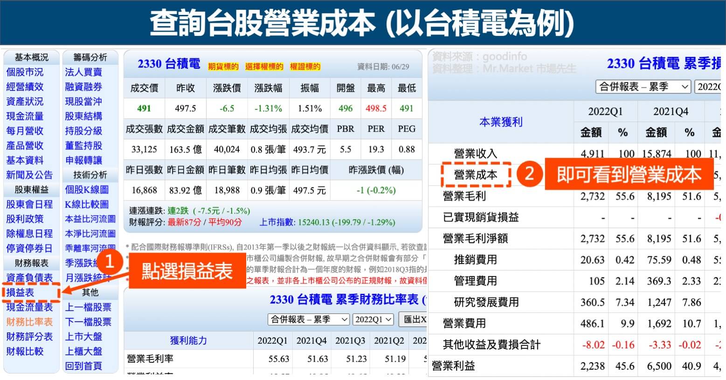Image resolution: width=726 pixels, height=380 pixels.
Task: Open 現股當沖 link
Action: click(x=83, y=102)
